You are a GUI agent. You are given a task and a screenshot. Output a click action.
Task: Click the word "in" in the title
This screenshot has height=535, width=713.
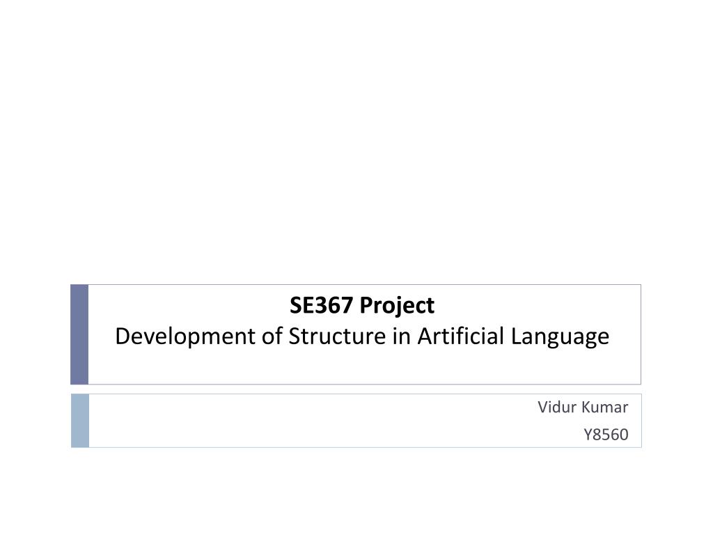[x=402, y=336]
